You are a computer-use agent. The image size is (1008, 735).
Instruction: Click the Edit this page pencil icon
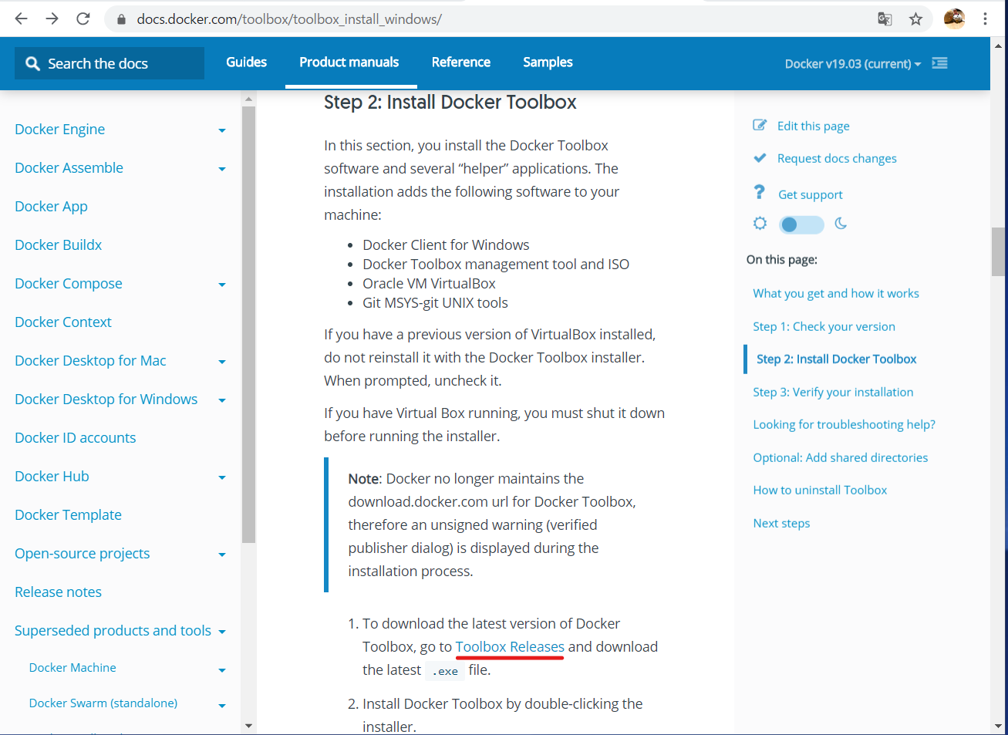760,125
